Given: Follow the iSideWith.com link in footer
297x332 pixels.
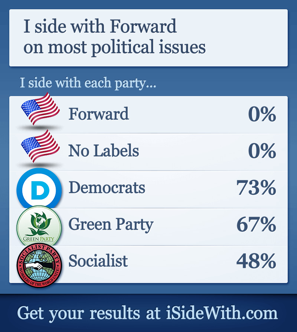Looking at the screenshot, I should click(222, 313).
